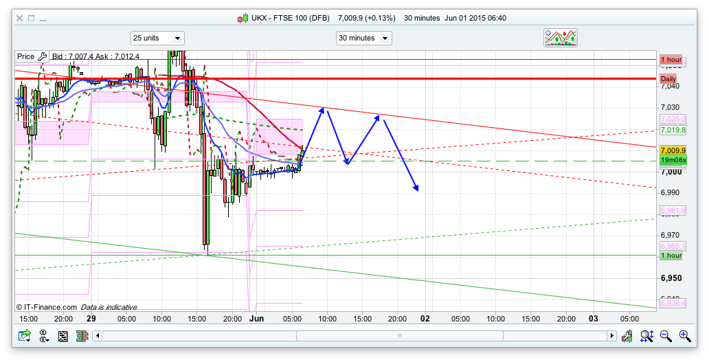Click the link charts chain icon
This screenshot has width=709, height=362.
pyautogui.click(x=44, y=336)
